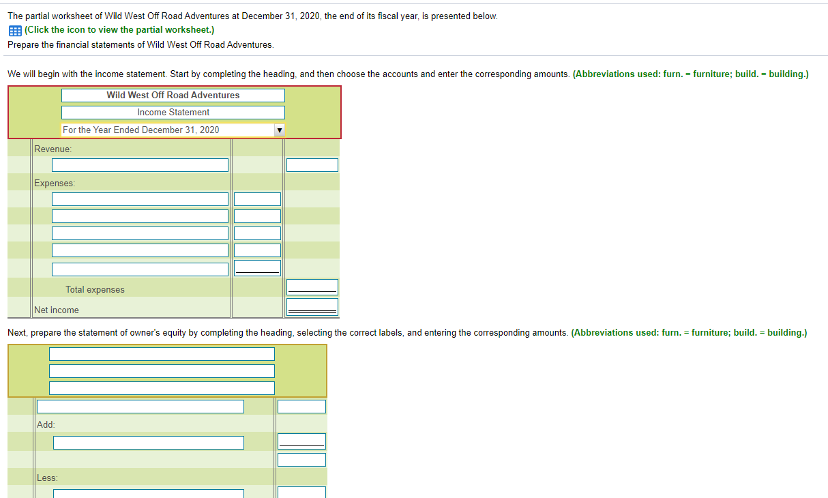Image resolution: width=828 pixels, height=498 pixels.
Task: Click 'Prepare the financial statements' instruction text
Action: click(x=141, y=44)
